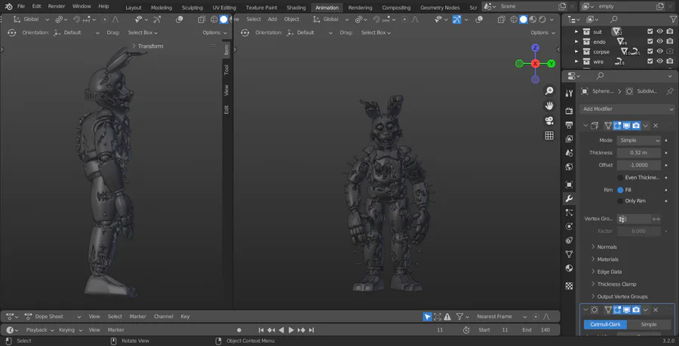
Task: Expand the wire collection in outliner
Action: (x=577, y=62)
